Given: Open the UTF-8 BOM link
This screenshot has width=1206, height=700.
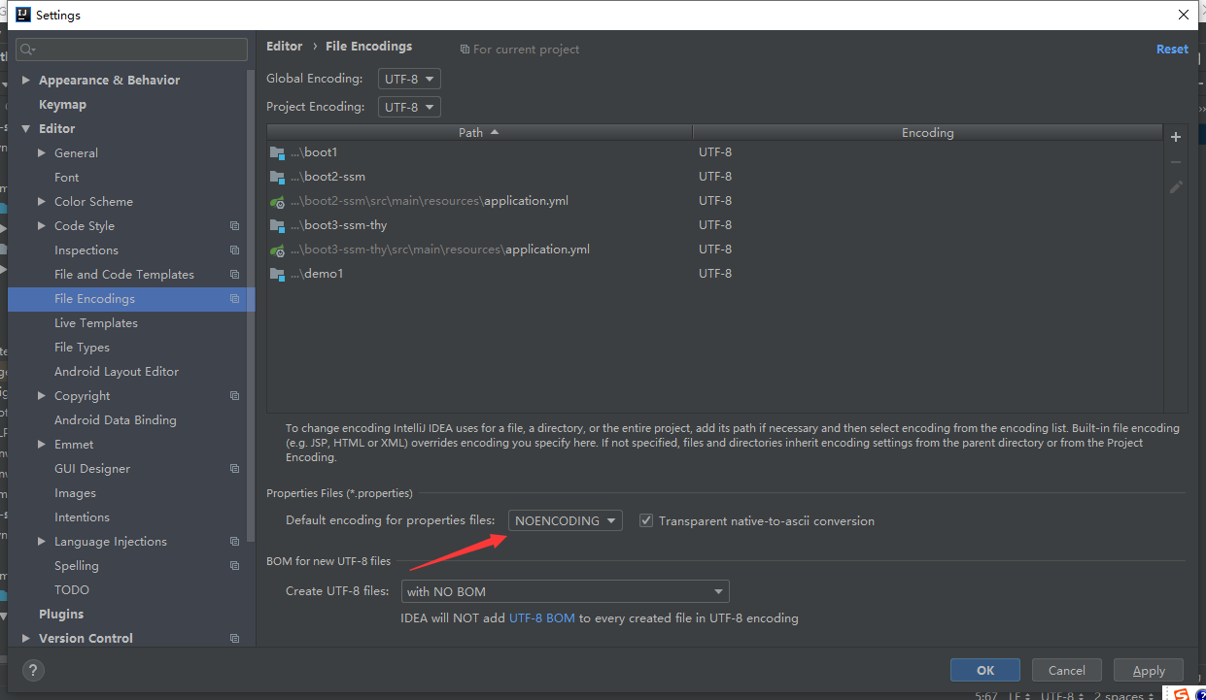Looking at the screenshot, I should coord(542,617).
